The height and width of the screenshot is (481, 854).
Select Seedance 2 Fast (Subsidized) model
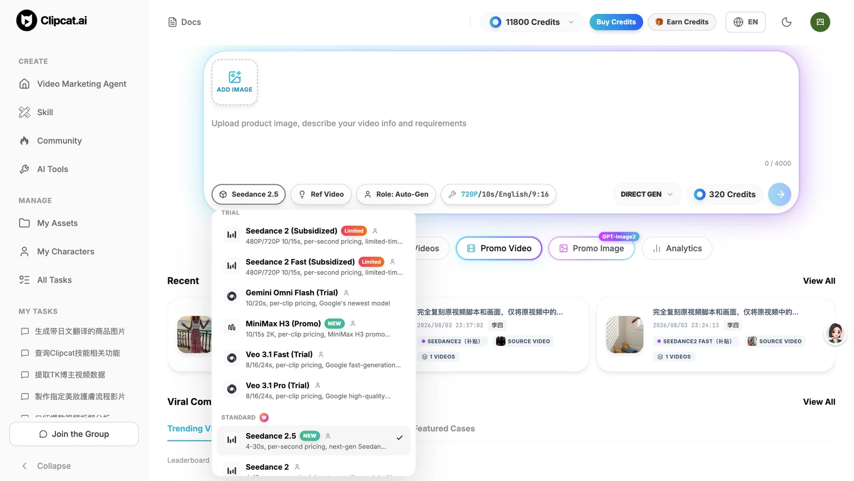314,266
